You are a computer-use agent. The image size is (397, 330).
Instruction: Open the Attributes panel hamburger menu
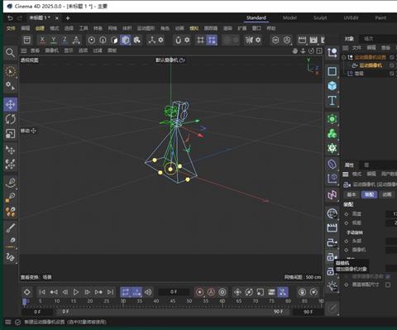coord(346,174)
